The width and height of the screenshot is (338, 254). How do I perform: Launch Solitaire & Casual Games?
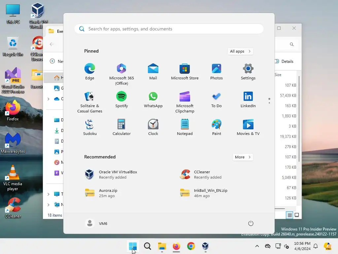[x=90, y=102]
